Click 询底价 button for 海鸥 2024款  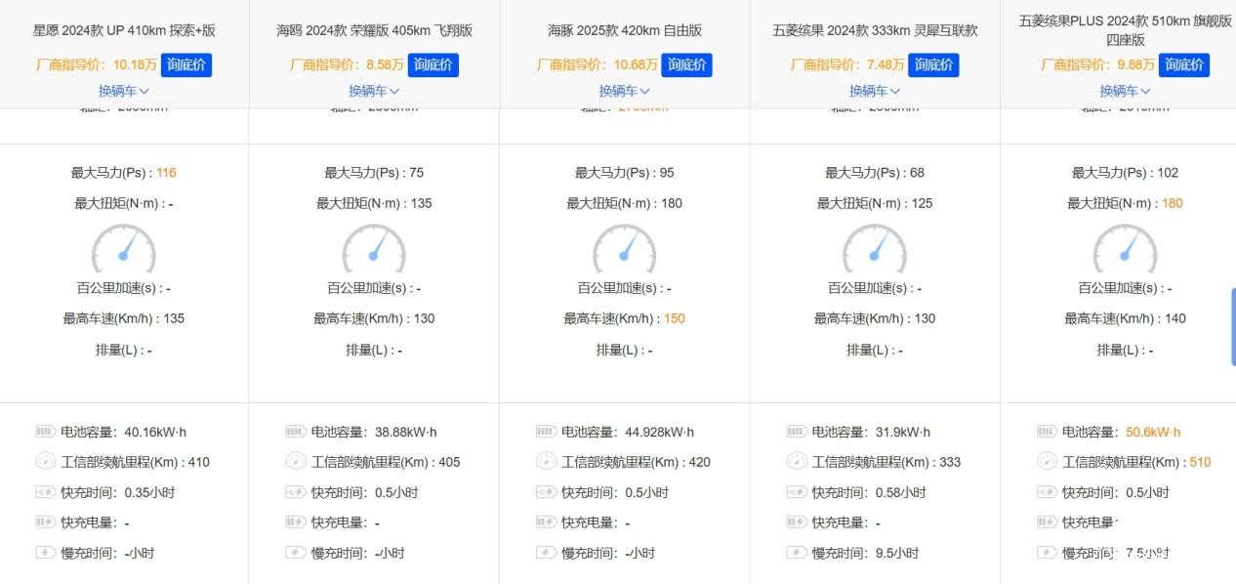click(433, 65)
